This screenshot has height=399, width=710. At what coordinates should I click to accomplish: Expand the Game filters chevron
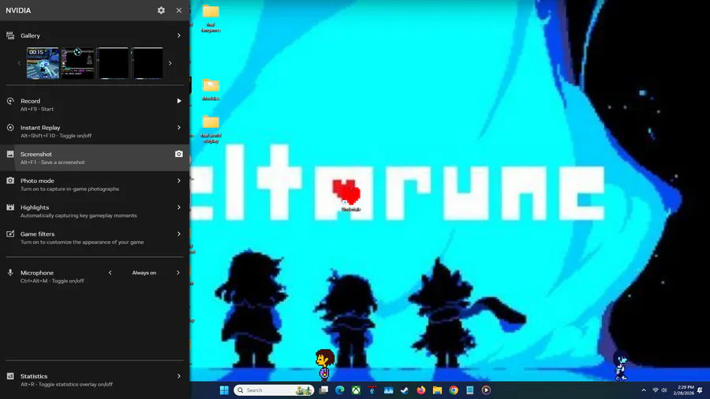[x=179, y=234]
